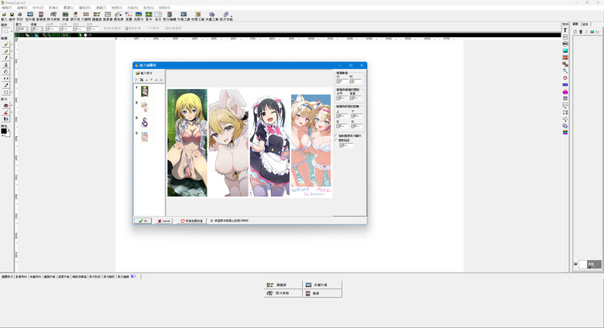
Task: Open the 拼圖 (puzzle) toolbar tool
Action: [x=66, y=16]
